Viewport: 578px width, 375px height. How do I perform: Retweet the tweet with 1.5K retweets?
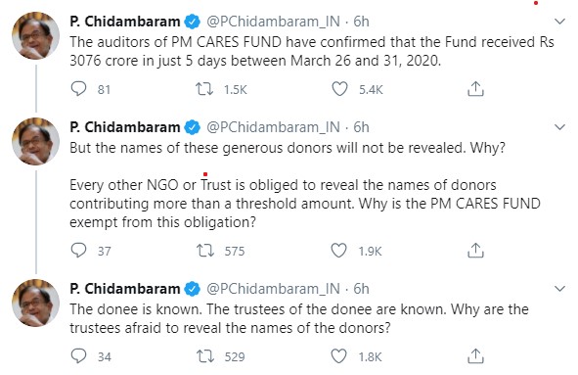[203, 89]
